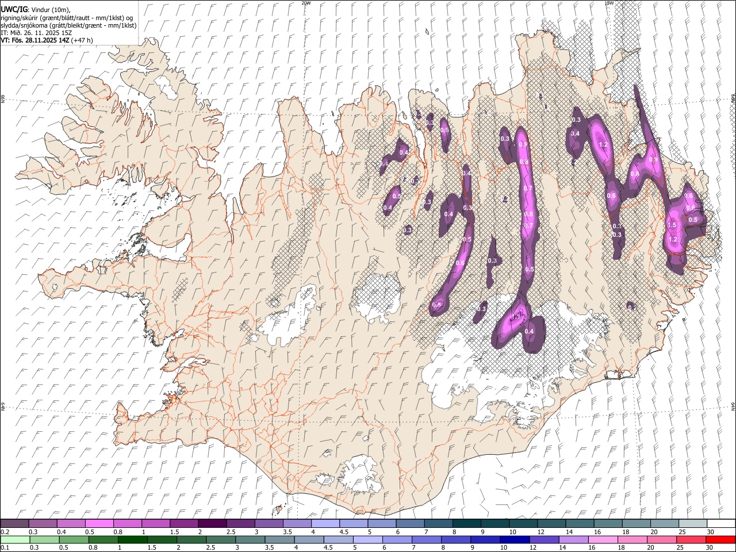Select the darkest purple 2 mm snow legend swatch
The height and width of the screenshot is (552, 736).
tap(212, 523)
